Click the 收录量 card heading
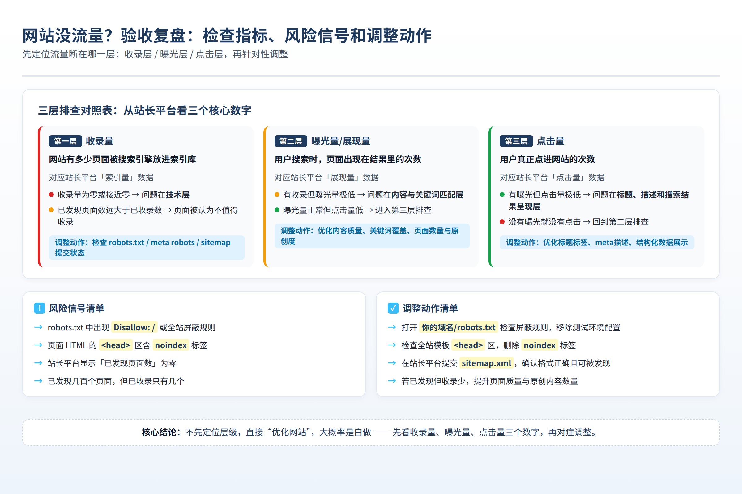742x494 pixels. (x=100, y=141)
